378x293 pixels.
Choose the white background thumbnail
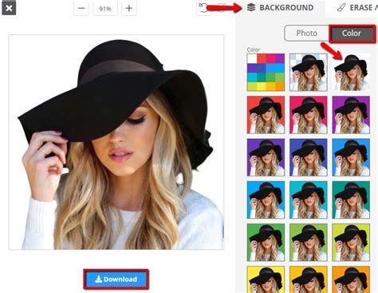[351, 72]
